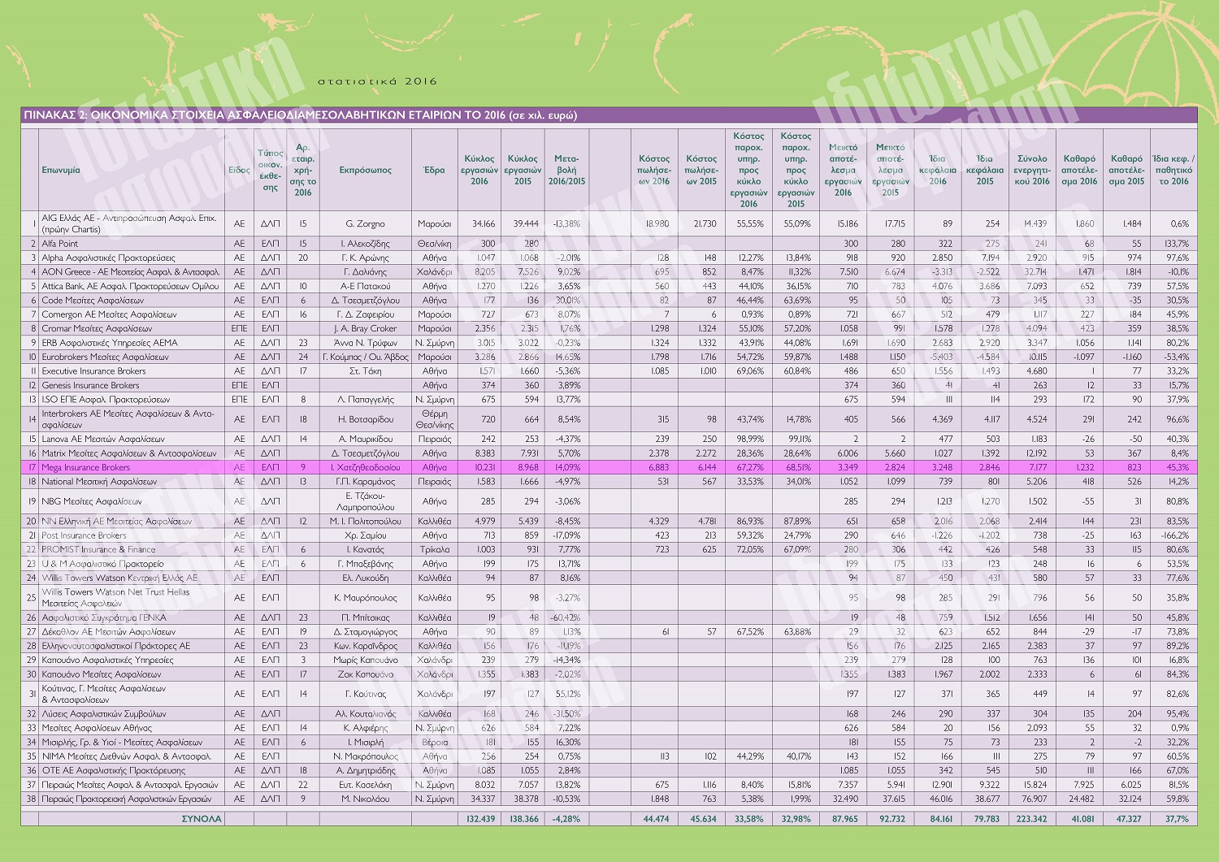This screenshot has height=862, width=1219.
Task: Click the "στατιστικά 2016" page heading
Action: (x=377, y=81)
